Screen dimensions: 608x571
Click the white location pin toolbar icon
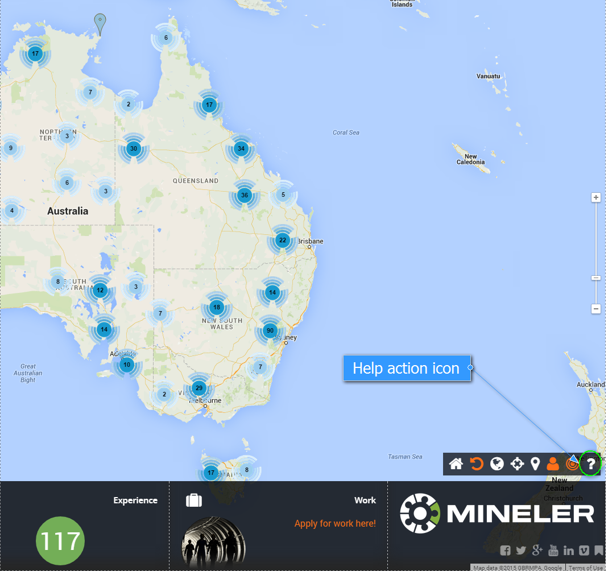[x=535, y=464]
